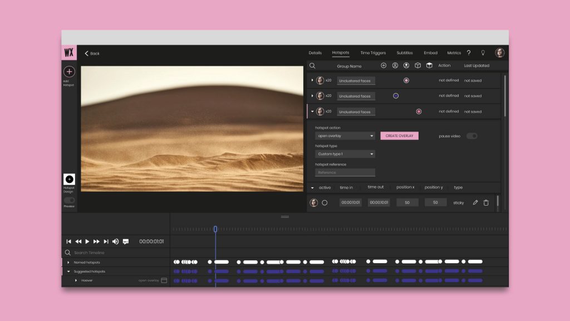Open the user profile avatar
570x321 pixels.
tap(500, 53)
